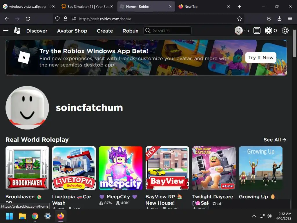Viewport: 297px width, 223px height.
Task: Open the settings gear icon
Action: [x=285, y=30]
